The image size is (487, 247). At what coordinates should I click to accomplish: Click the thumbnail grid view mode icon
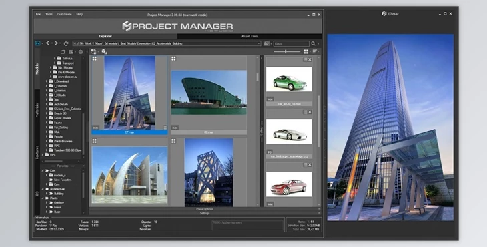[306, 51]
